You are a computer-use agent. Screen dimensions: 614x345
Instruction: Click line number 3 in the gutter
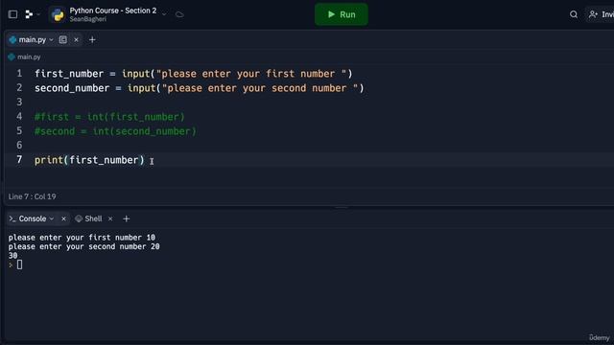point(19,103)
